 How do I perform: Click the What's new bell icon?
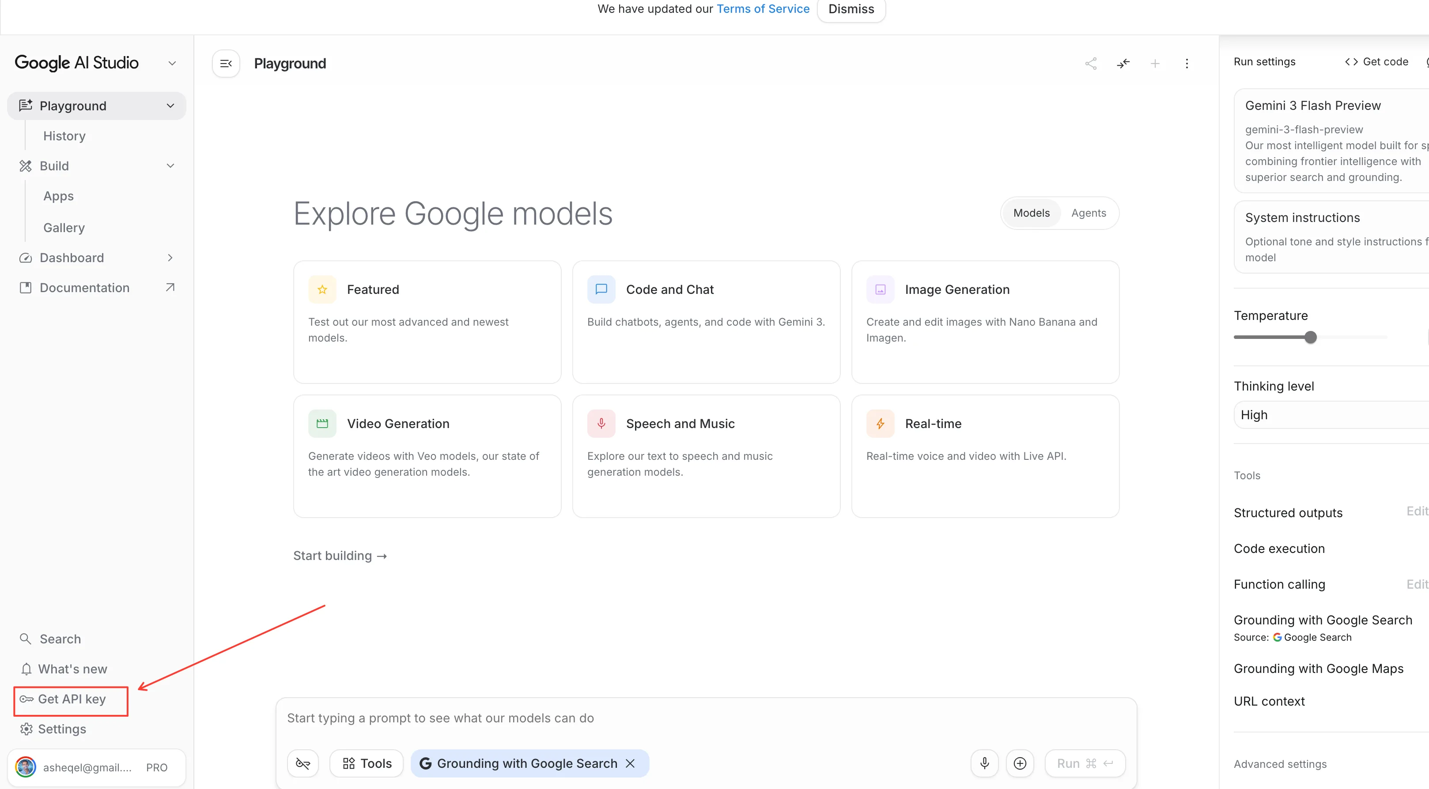tap(26, 669)
